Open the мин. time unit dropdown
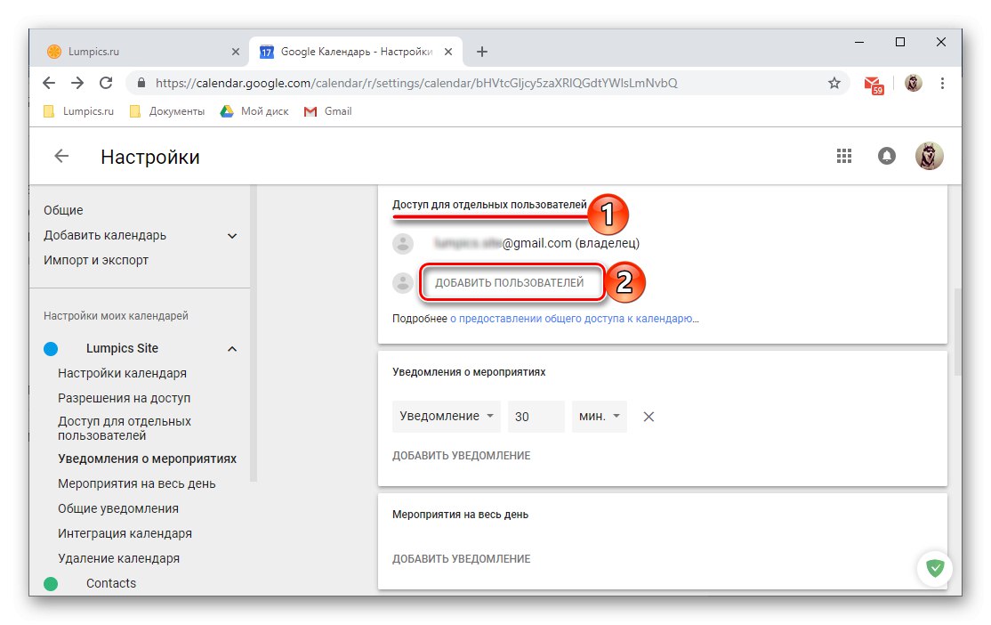Image resolution: width=991 pixels, height=625 pixels. pyautogui.click(x=599, y=416)
